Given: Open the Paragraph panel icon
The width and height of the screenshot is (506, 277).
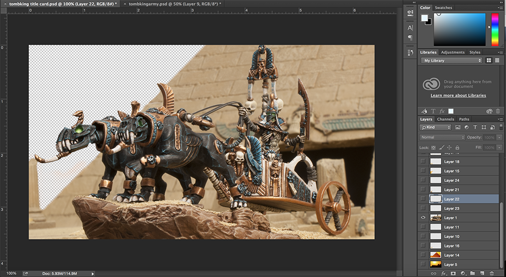Looking at the screenshot, I should pyautogui.click(x=410, y=38).
